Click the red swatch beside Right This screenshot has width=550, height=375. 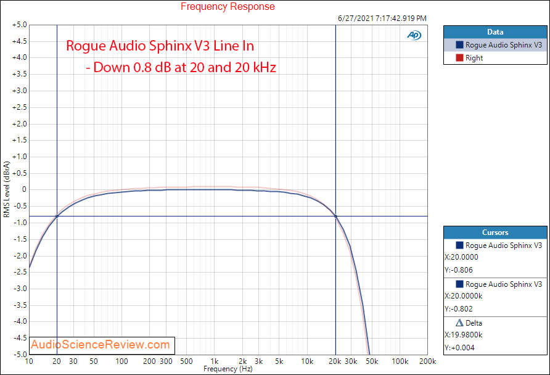[x=459, y=58]
